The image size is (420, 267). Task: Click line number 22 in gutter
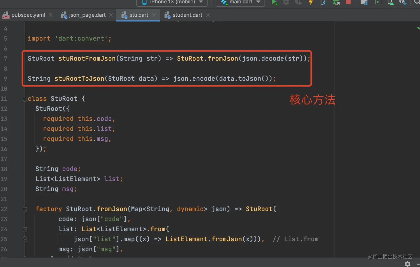click(x=4, y=209)
